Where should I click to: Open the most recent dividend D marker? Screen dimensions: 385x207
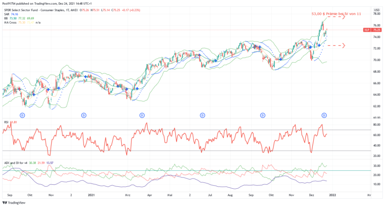324,115
